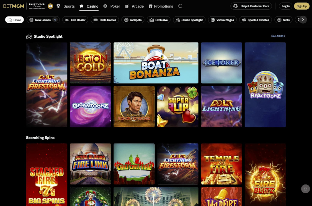The image size is (312, 206).
Task: Open the Chili Chili Fire game
Action: pyautogui.click(x=134, y=164)
